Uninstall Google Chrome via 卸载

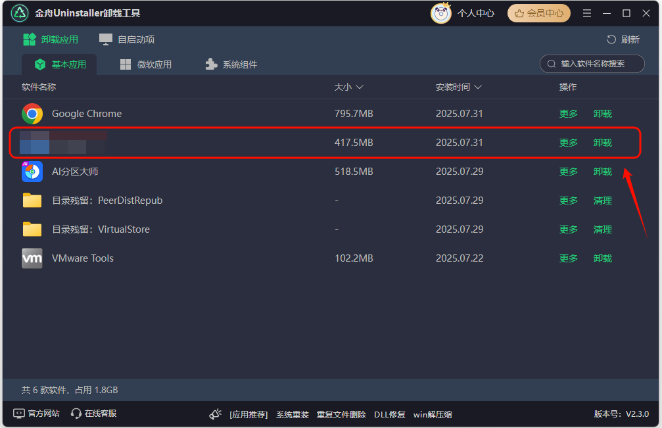click(x=603, y=114)
